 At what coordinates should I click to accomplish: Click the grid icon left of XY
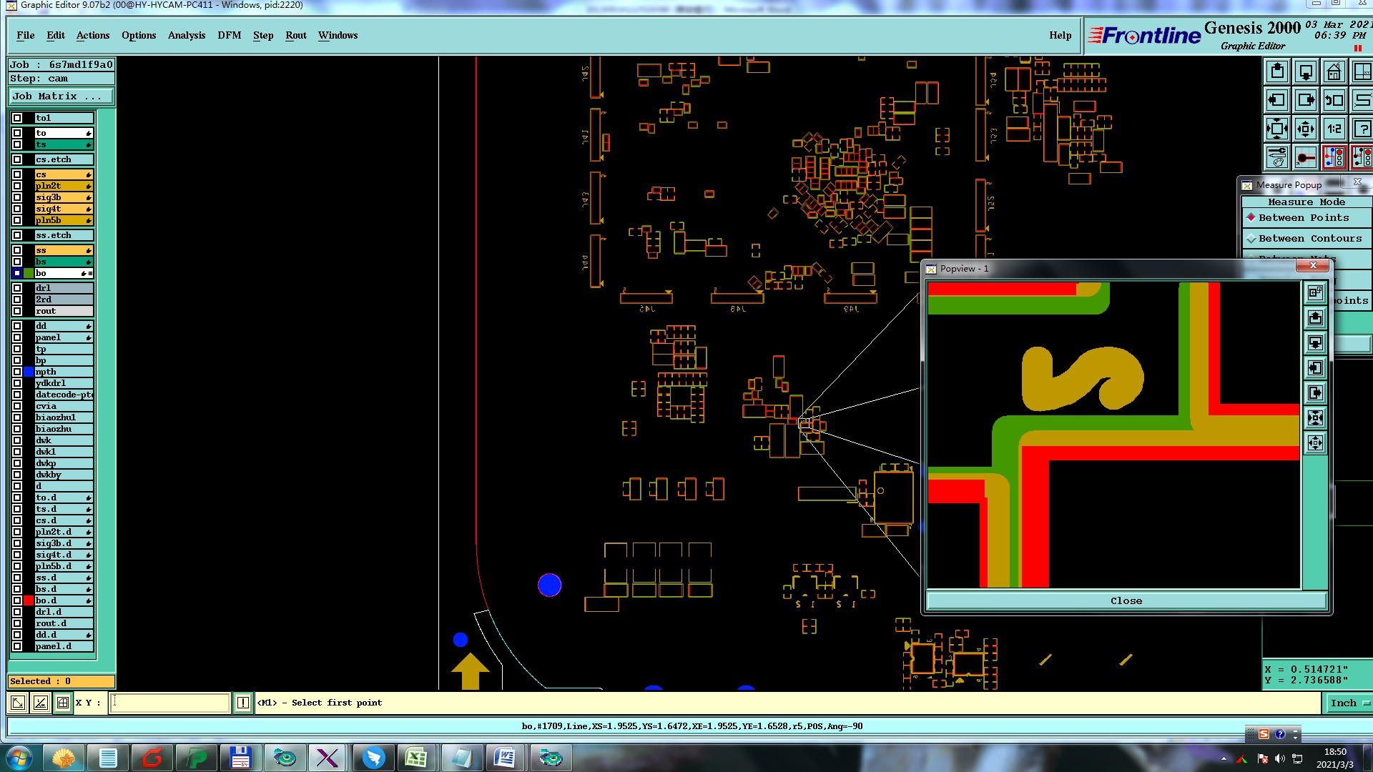coord(63,703)
